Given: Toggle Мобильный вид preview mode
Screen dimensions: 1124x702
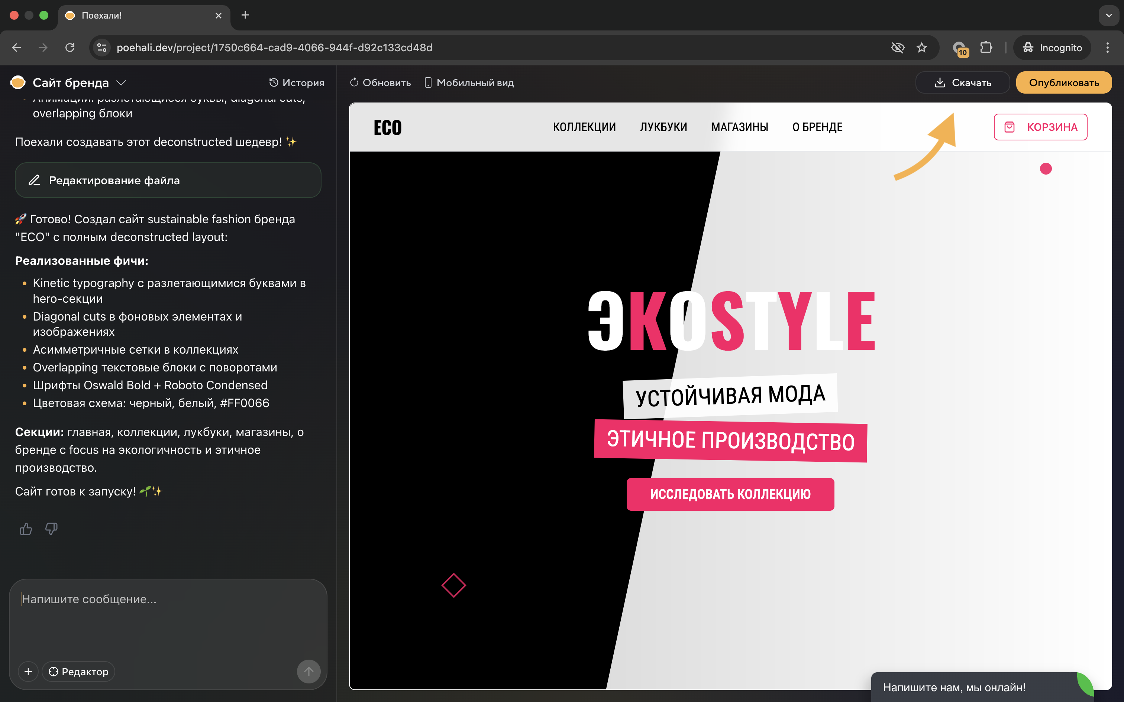Looking at the screenshot, I should click(x=469, y=82).
